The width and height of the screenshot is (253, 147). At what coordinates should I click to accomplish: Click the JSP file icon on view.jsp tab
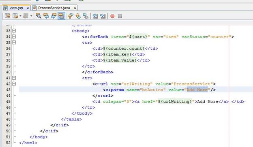click(6, 8)
